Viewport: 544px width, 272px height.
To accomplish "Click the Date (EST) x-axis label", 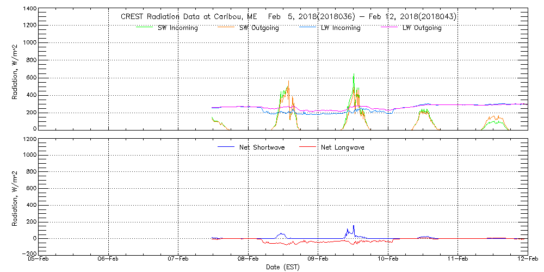I will (283, 267).
